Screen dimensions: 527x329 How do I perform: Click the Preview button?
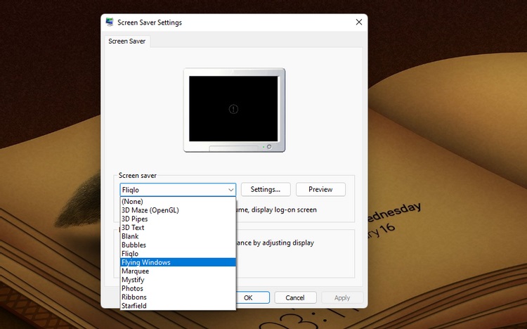point(320,189)
